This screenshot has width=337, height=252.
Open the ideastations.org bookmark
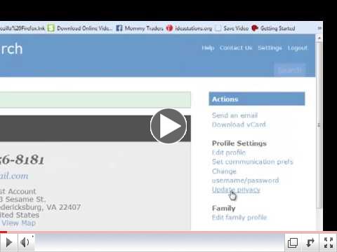click(x=189, y=29)
